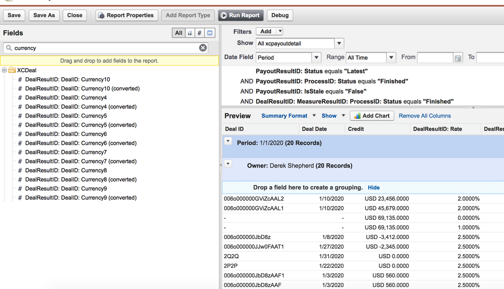The height and width of the screenshot is (289, 504).
Task: Click filter ProcessID: Status equals Finished
Action: click(x=332, y=81)
